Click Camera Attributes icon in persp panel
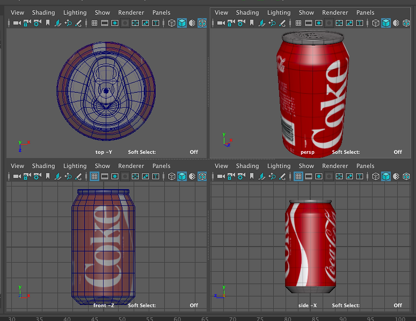 click(241, 23)
